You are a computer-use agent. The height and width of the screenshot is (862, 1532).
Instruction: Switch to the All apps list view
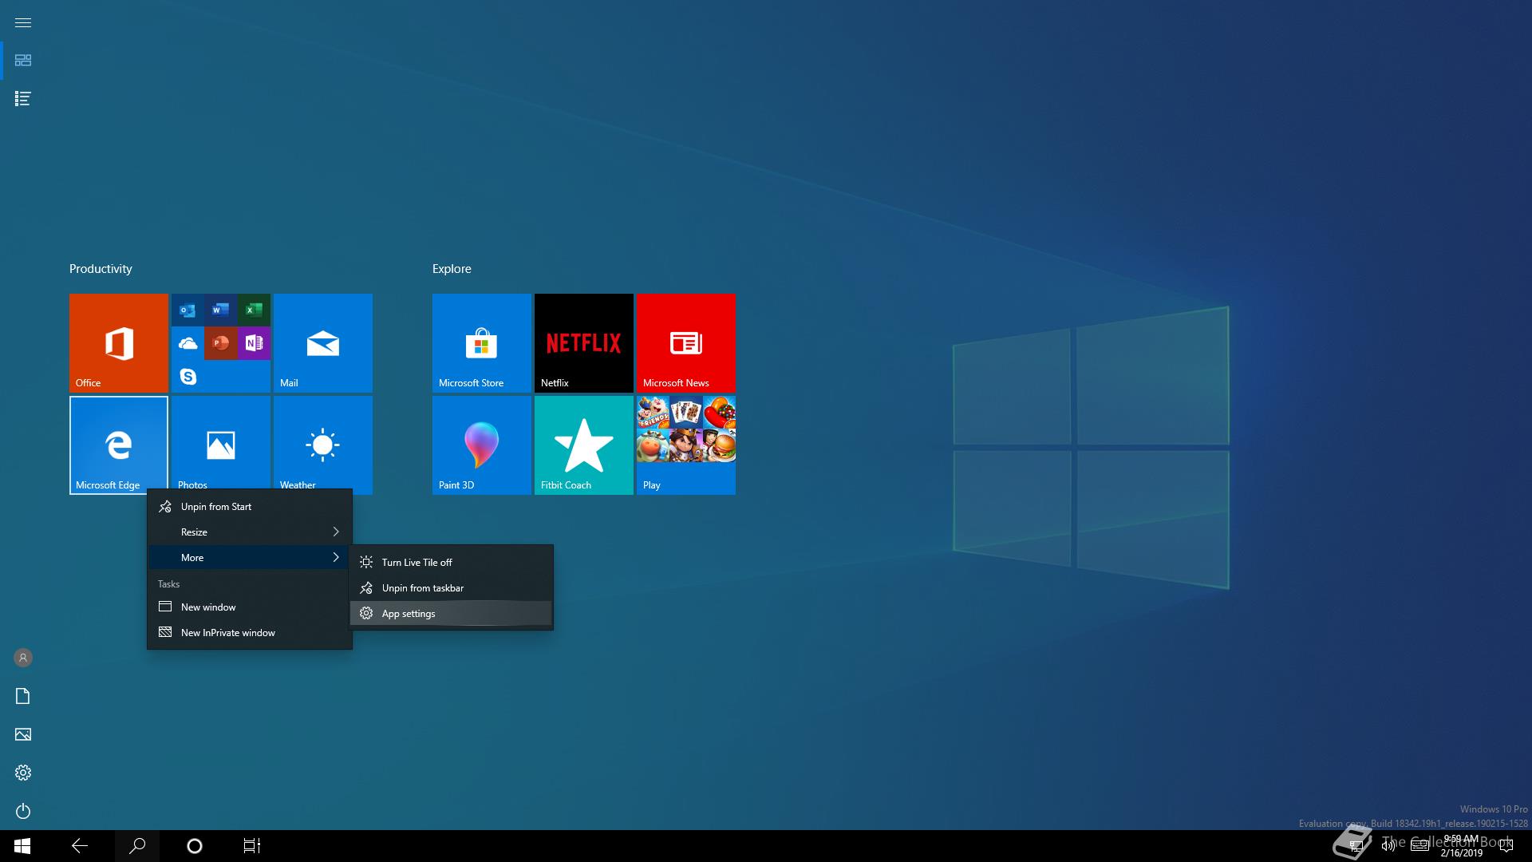tap(23, 99)
